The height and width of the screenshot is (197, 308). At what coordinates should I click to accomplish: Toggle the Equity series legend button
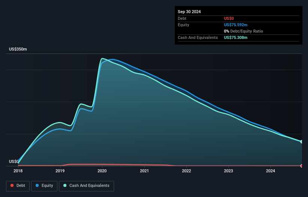44,186
